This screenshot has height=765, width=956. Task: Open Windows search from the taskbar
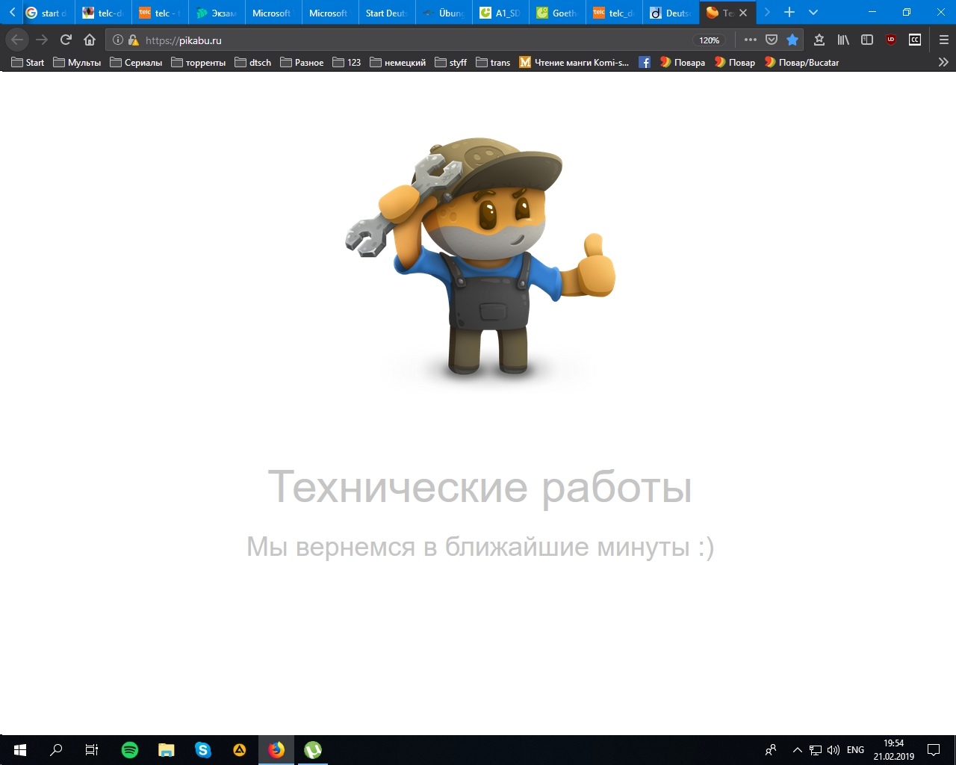(x=56, y=750)
